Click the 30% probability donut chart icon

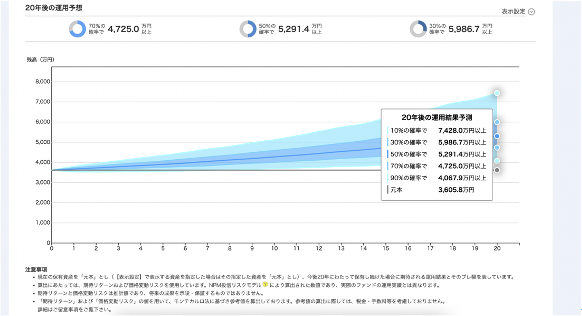418,29
